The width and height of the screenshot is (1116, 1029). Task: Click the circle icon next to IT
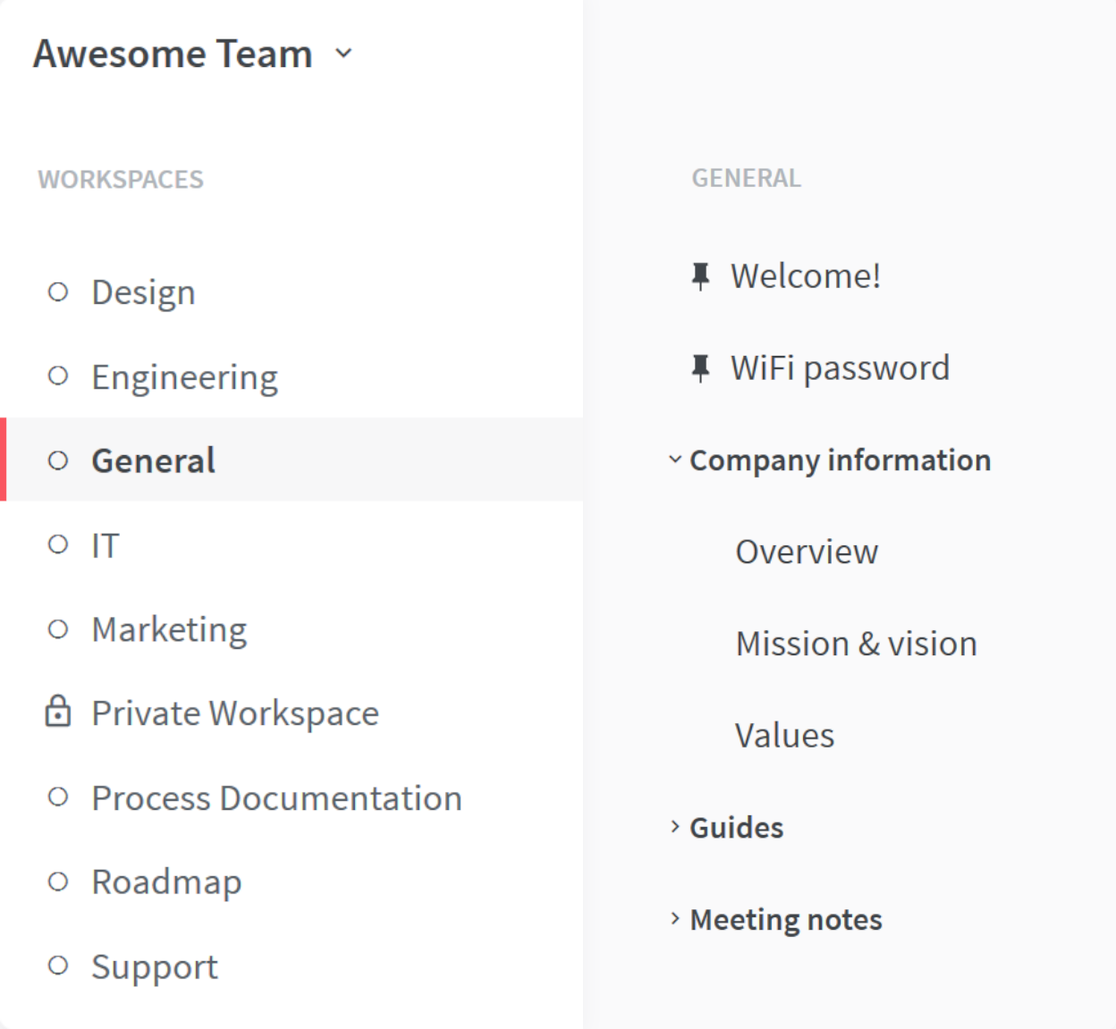(58, 544)
